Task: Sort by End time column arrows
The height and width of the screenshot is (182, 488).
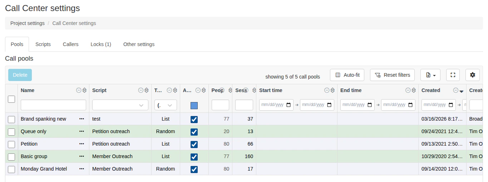Action: point(414,90)
